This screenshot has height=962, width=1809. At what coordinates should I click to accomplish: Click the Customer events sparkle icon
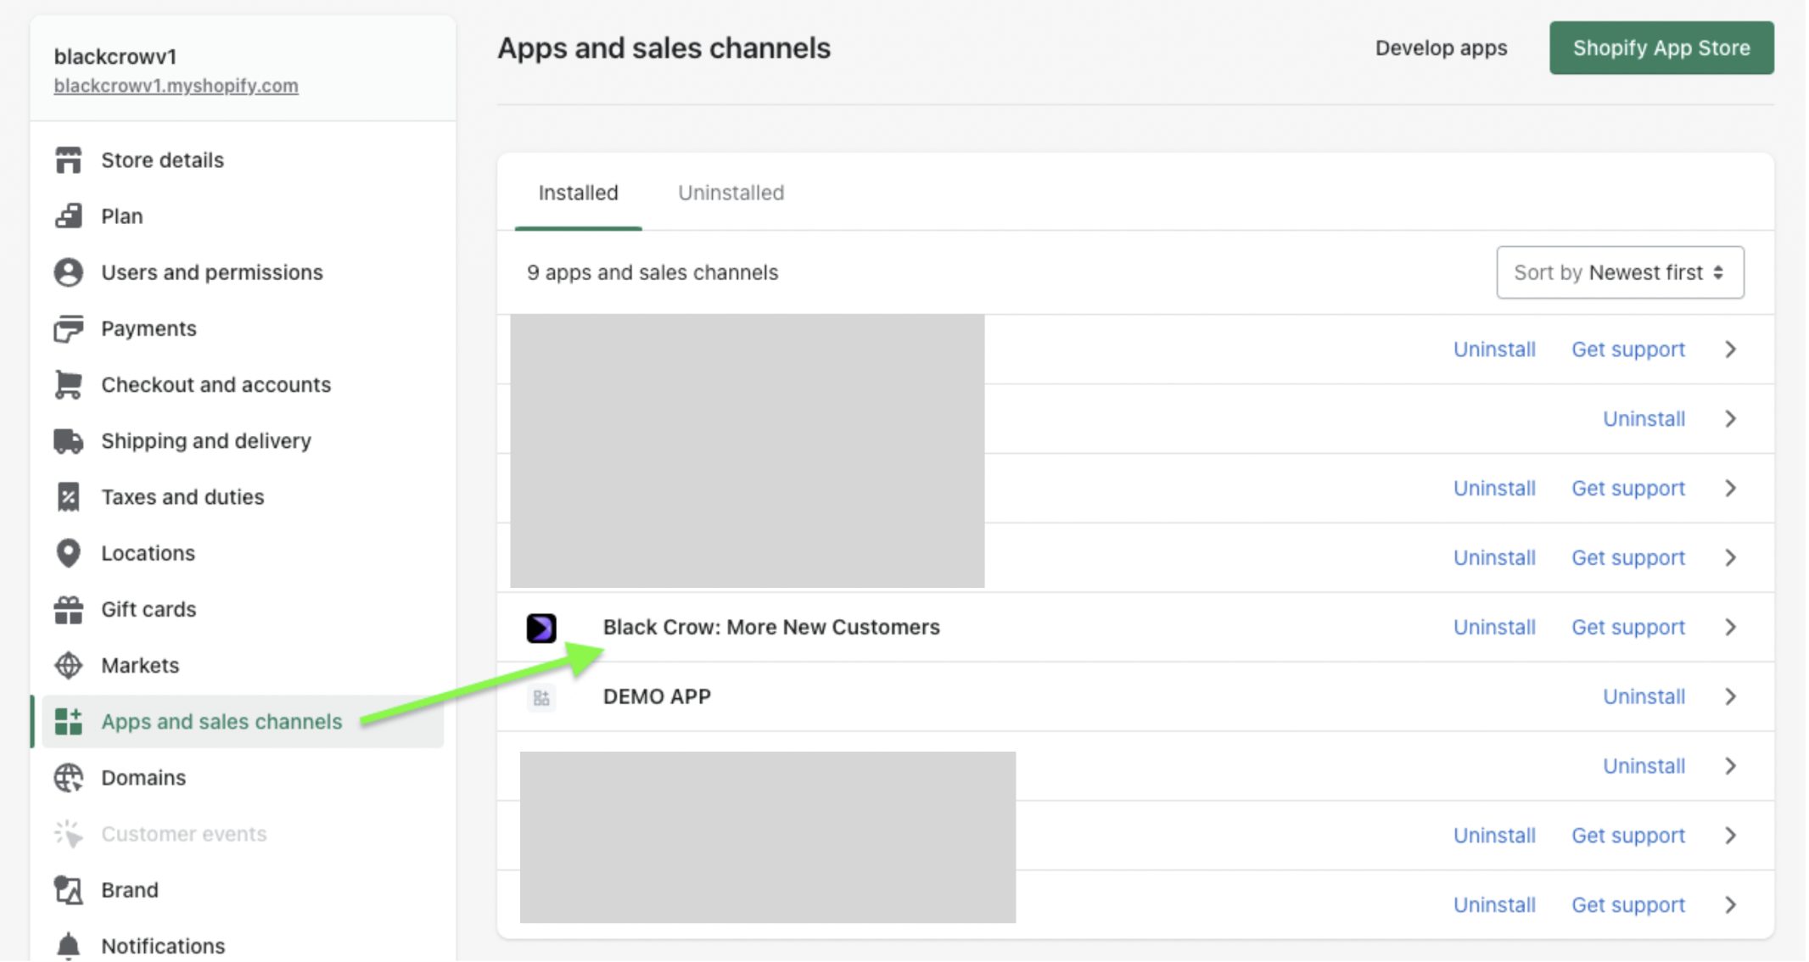tap(69, 834)
